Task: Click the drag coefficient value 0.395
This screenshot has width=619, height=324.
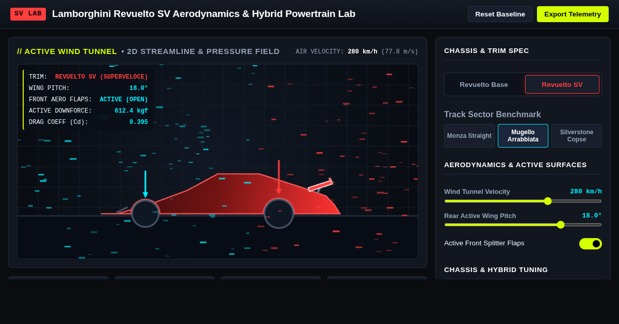Action: click(139, 122)
